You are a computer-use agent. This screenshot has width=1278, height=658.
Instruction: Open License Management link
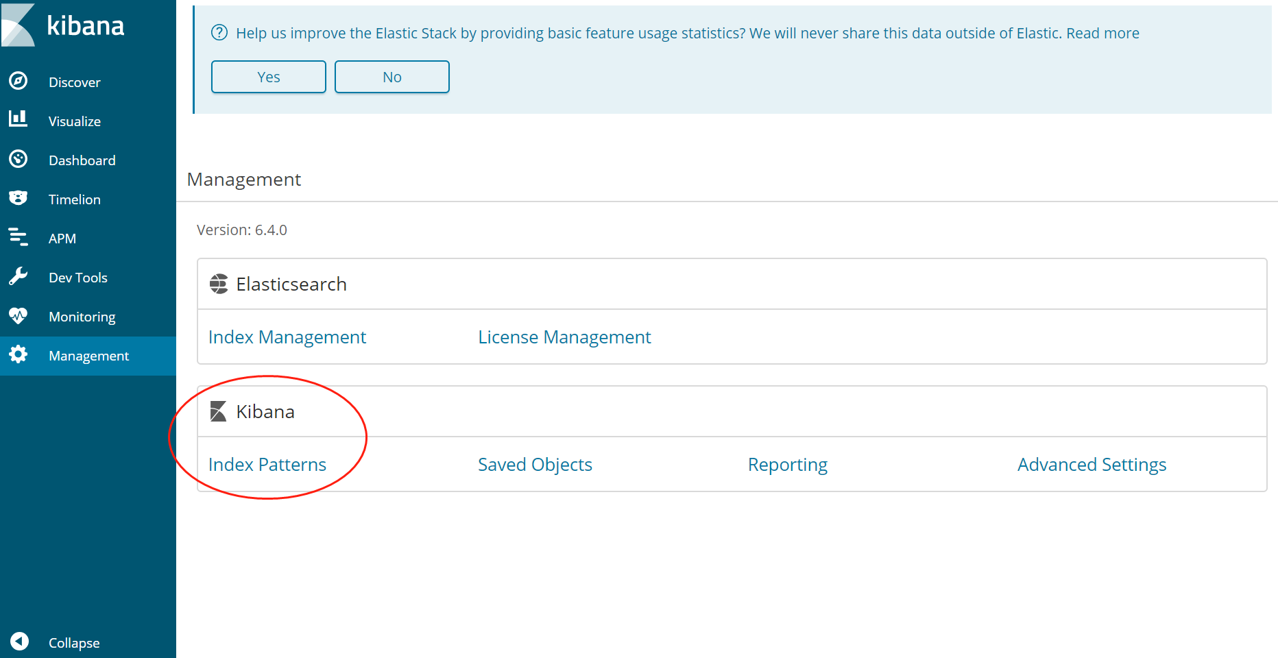tap(564, 337)
